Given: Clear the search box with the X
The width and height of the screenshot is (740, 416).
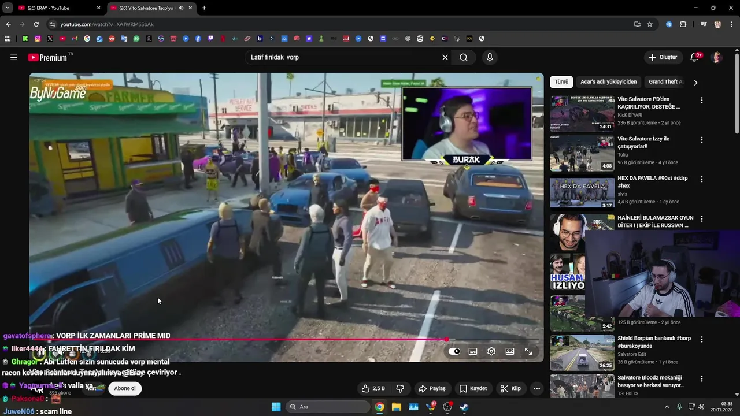Looking at the screenshot, I should pyautogui.click(x=445, y=57).
